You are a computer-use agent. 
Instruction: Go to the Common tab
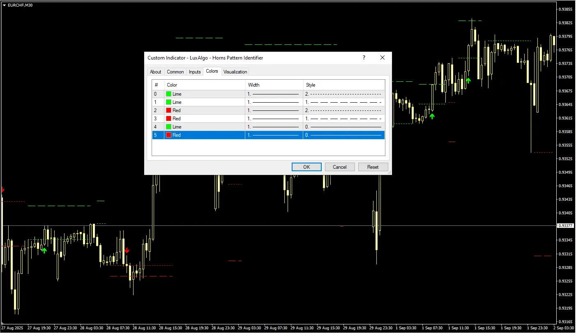tap(175, 72)
